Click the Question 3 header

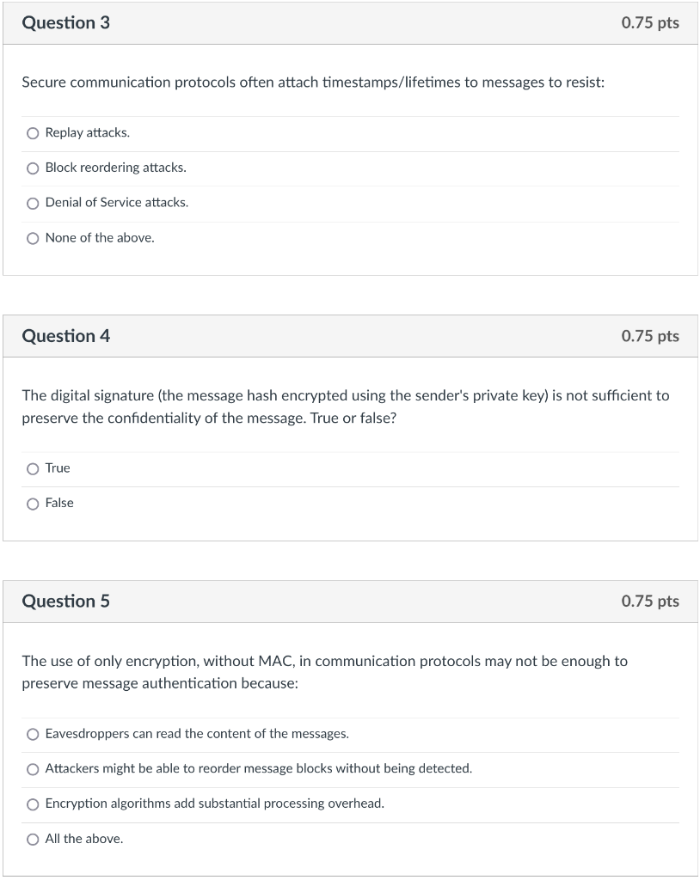[x=66, y=22]
